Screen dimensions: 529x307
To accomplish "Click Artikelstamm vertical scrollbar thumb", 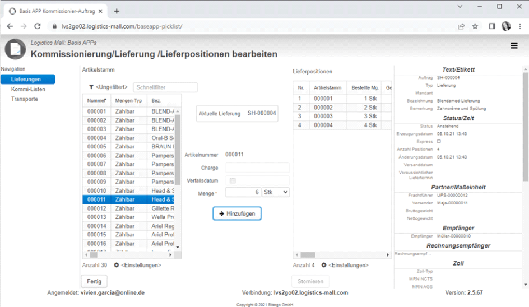I will [x=178, y=150].
